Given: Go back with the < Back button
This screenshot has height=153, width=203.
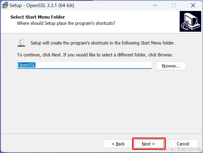Looking at the screenshot, I should (118, 144).
